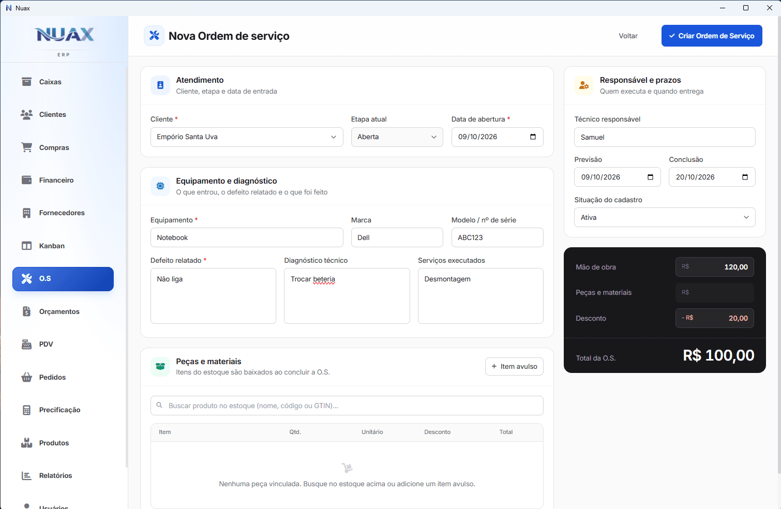Open the Pedidos menu entry
781x509 pixels.
point(63,377)
